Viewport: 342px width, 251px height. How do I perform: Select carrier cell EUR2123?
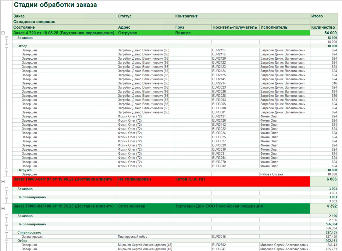pyautogui.click(x=236, y=67)
